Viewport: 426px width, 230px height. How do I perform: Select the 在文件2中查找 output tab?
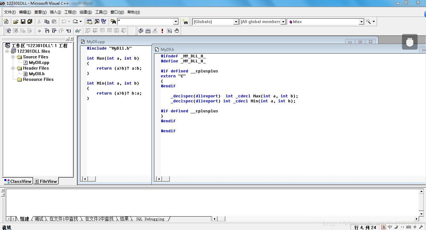(x=99, y=219)
